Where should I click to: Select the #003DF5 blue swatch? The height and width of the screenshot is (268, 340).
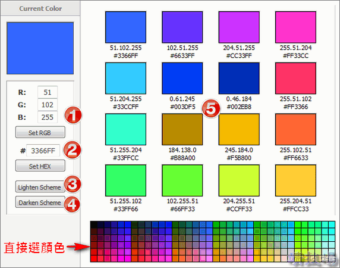point(182,78)
